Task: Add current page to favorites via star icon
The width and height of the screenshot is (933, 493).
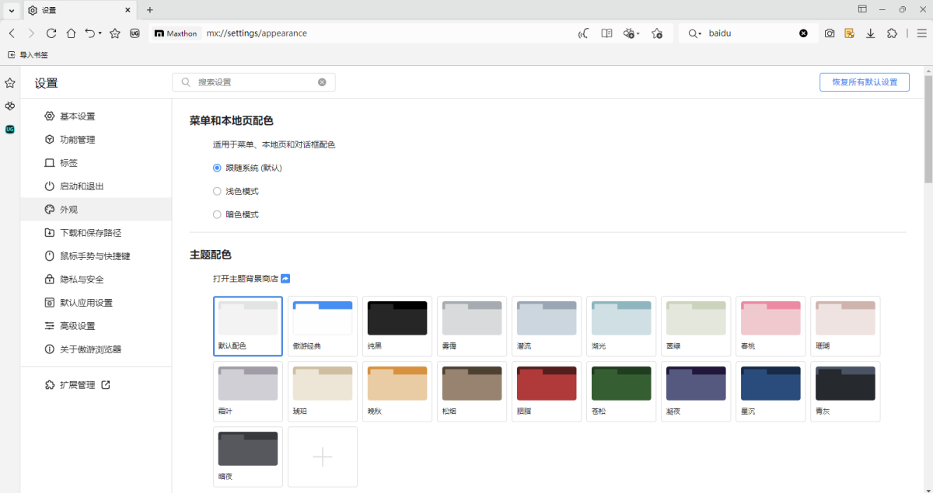Action: coord(657,33)
